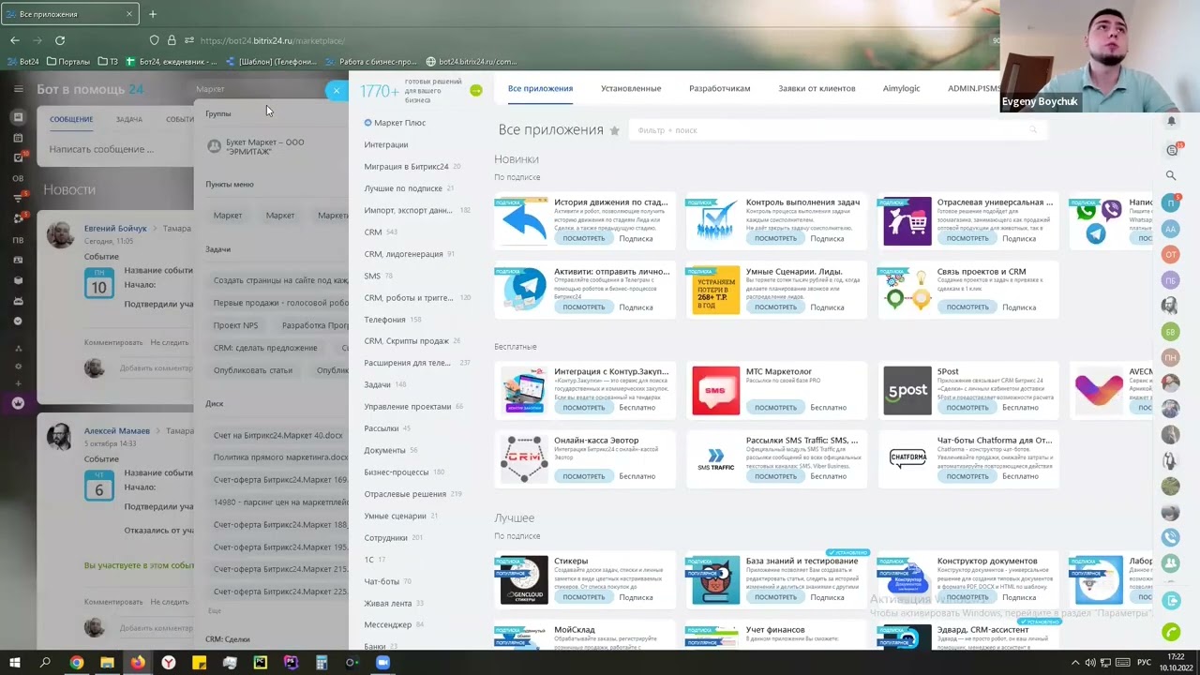Open the chat with the ПН avatar

click(x=1170, y=357)
